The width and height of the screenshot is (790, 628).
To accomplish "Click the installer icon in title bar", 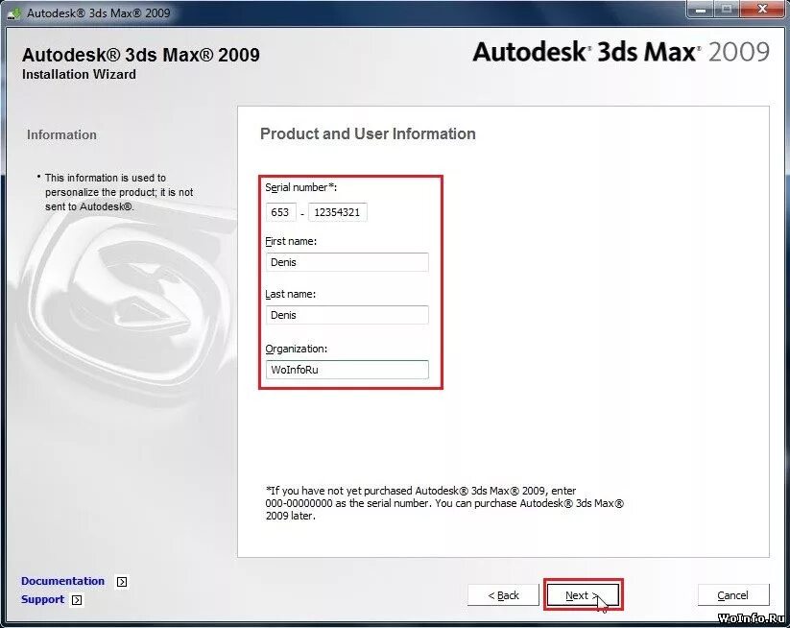I will point(14,12).
